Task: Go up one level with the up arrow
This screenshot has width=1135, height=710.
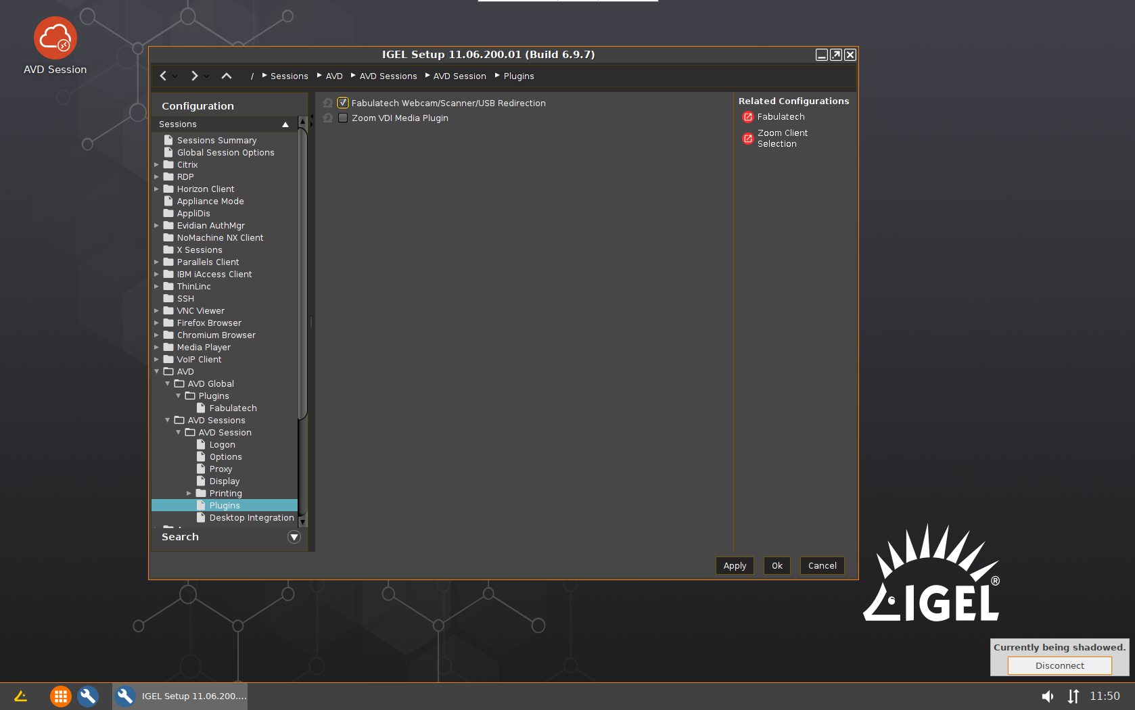Action: pos(227,76)
